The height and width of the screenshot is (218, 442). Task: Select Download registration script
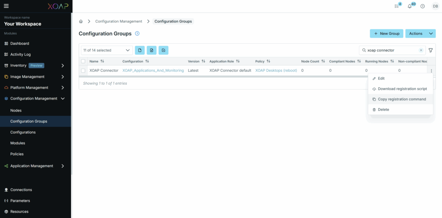[x=400, y=89]
